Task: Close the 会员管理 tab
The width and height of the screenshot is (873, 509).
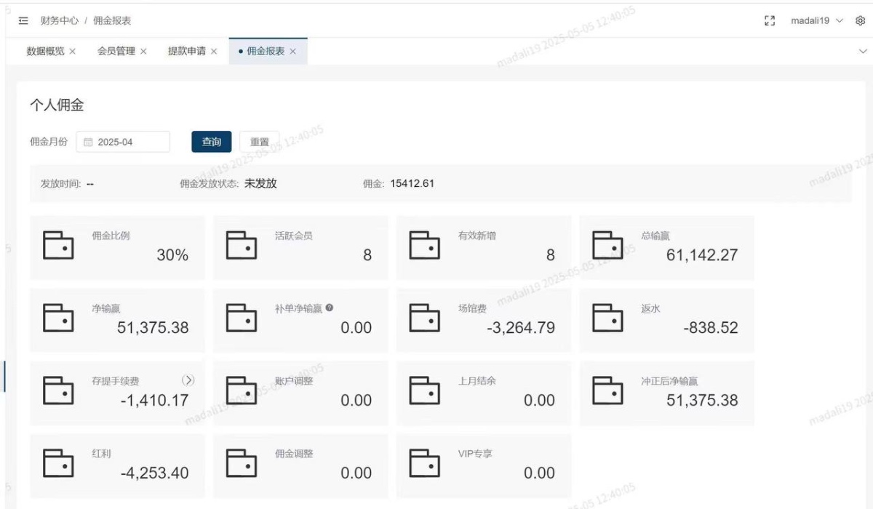Action: click(144, 51)
